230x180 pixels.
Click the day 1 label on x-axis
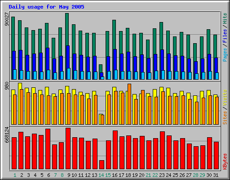(x=15, y=175)
